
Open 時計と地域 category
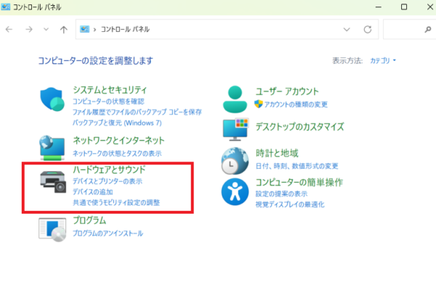277,153
